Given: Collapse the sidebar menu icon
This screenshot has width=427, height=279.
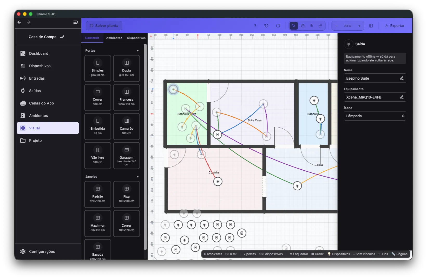Looking at the screenshot, I should pos(76,22).
